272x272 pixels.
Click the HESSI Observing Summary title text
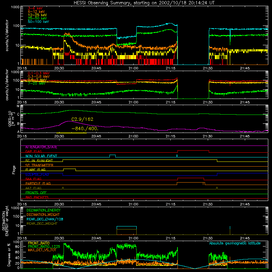pyautogui.click(x=144, y=3)
